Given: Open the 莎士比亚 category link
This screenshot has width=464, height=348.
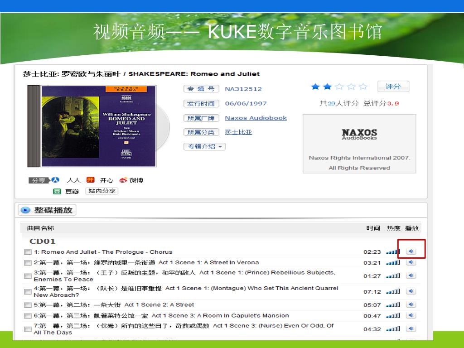Looking at the screenshot, I should tap(238, 132).
